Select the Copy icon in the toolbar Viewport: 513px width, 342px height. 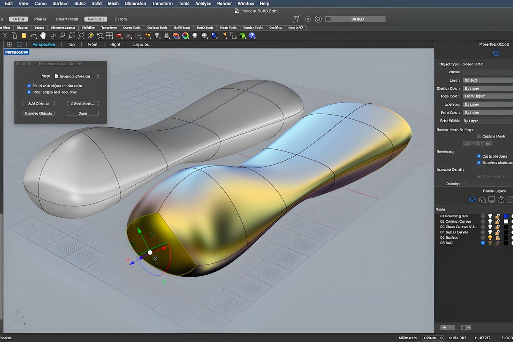point(14,36)
